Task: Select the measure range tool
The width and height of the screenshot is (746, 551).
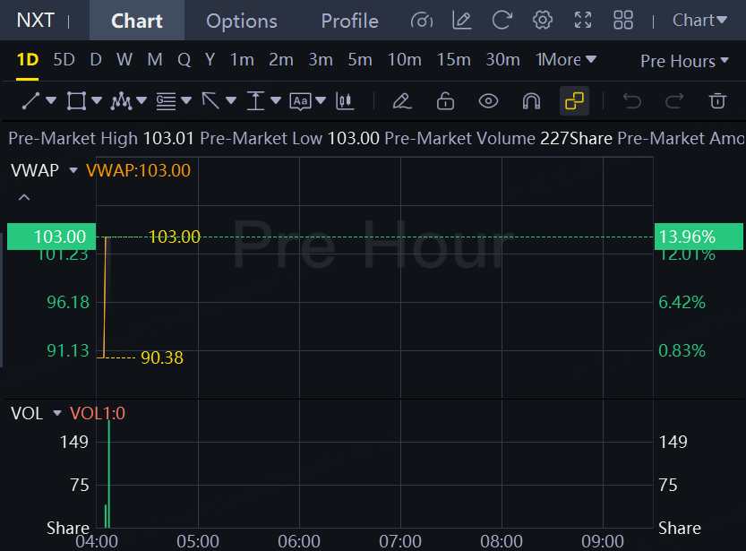Action: [x=255, y=101]
